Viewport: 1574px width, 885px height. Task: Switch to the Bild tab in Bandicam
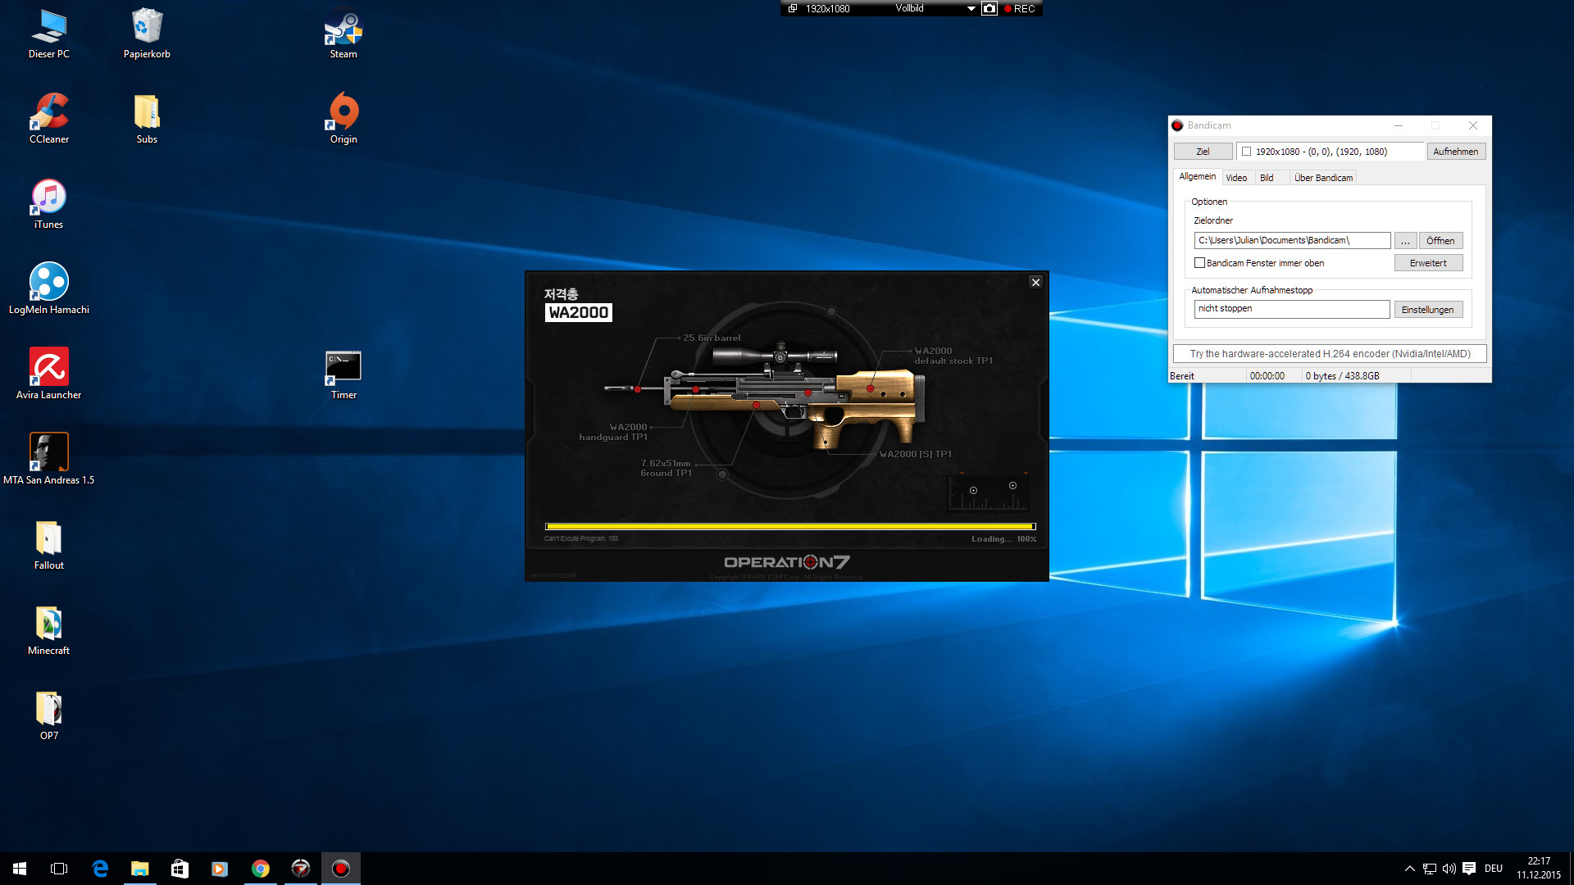(x=1267, y=178)
